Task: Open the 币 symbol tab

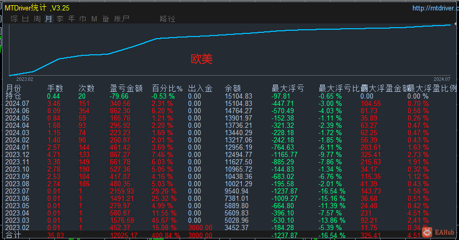Action: click(83, 19)
